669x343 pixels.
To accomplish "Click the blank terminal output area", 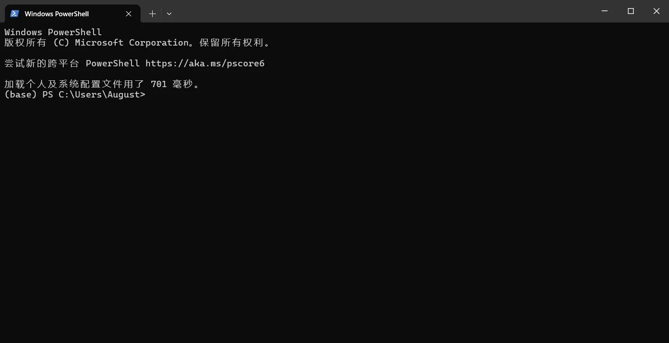I will (334, 217).
